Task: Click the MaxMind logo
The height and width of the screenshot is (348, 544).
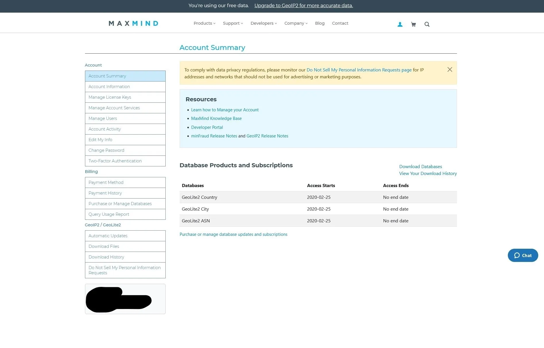Action: [133, 23]
